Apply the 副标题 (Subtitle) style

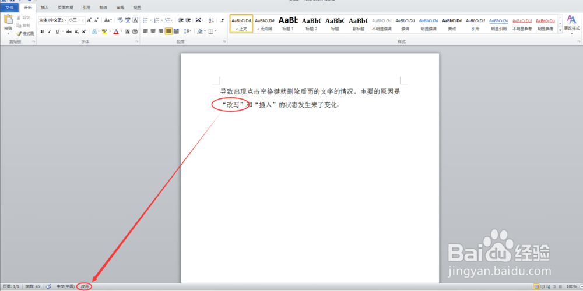359,24
